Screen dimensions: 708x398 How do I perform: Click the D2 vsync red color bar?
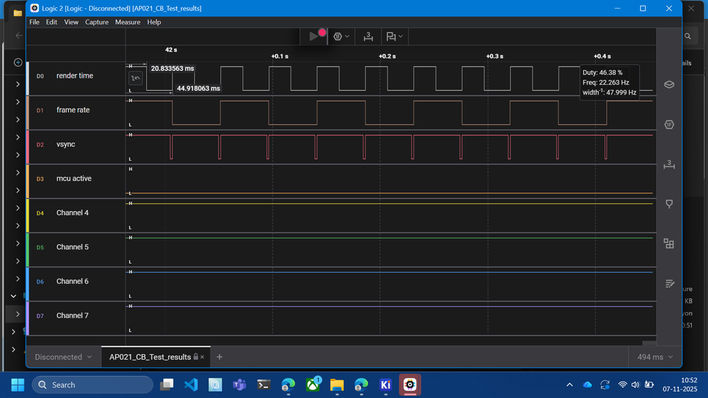(28, 147)
